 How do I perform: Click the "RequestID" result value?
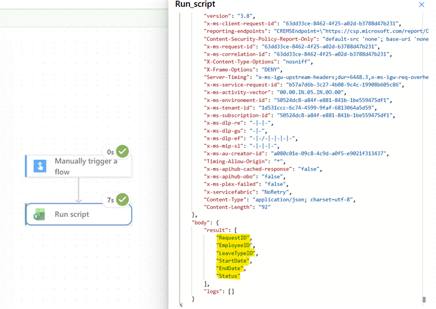click(233, 238)
